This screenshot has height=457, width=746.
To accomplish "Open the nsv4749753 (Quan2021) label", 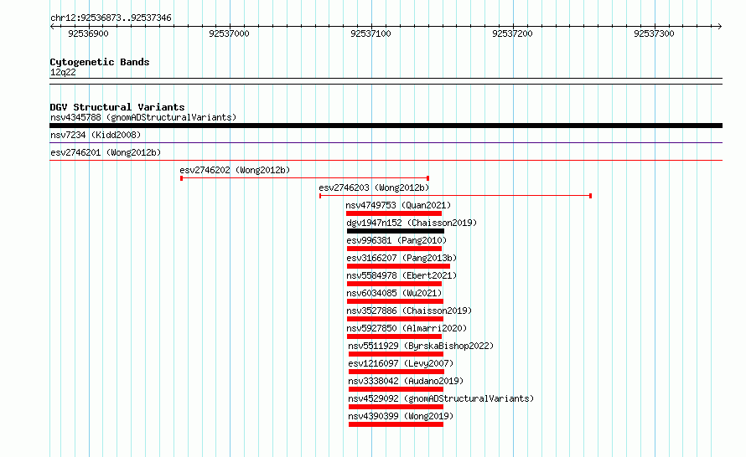I will [398, 205].
